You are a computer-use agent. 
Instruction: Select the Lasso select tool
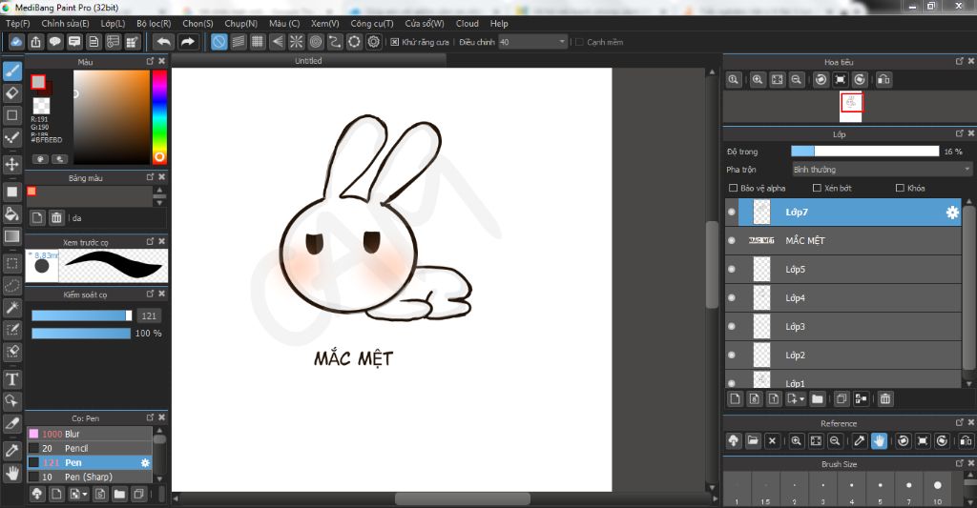(11, 286)
